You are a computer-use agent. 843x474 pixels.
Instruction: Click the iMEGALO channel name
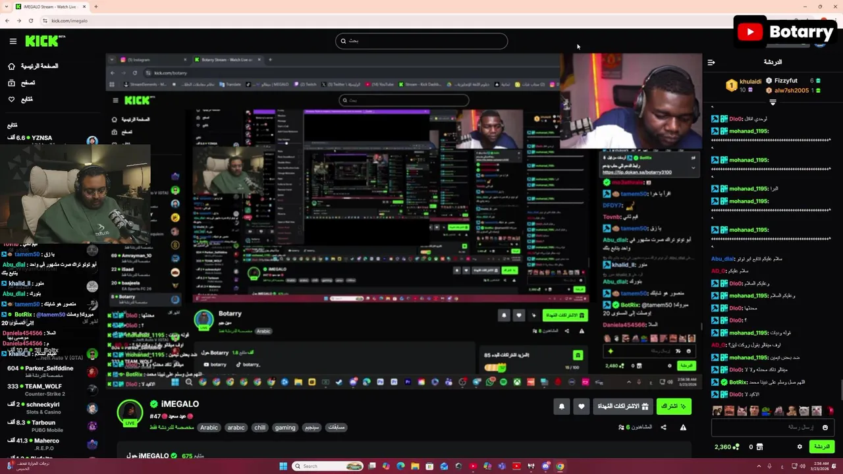[x=180, y=404]
